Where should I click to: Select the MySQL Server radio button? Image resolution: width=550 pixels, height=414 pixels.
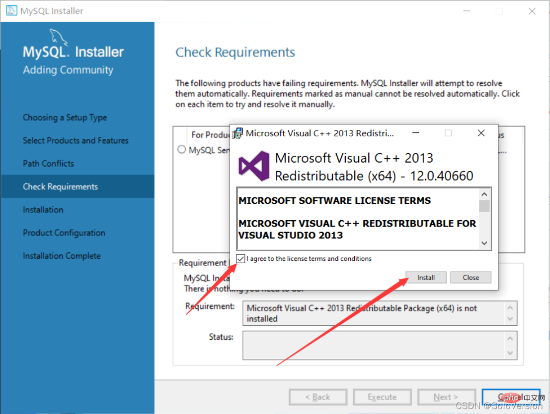181,150
